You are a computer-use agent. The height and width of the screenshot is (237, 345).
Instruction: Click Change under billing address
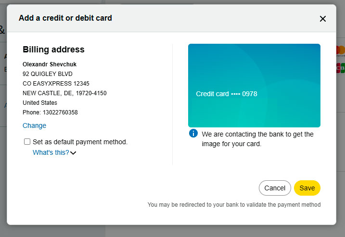(x=34, y=125)
